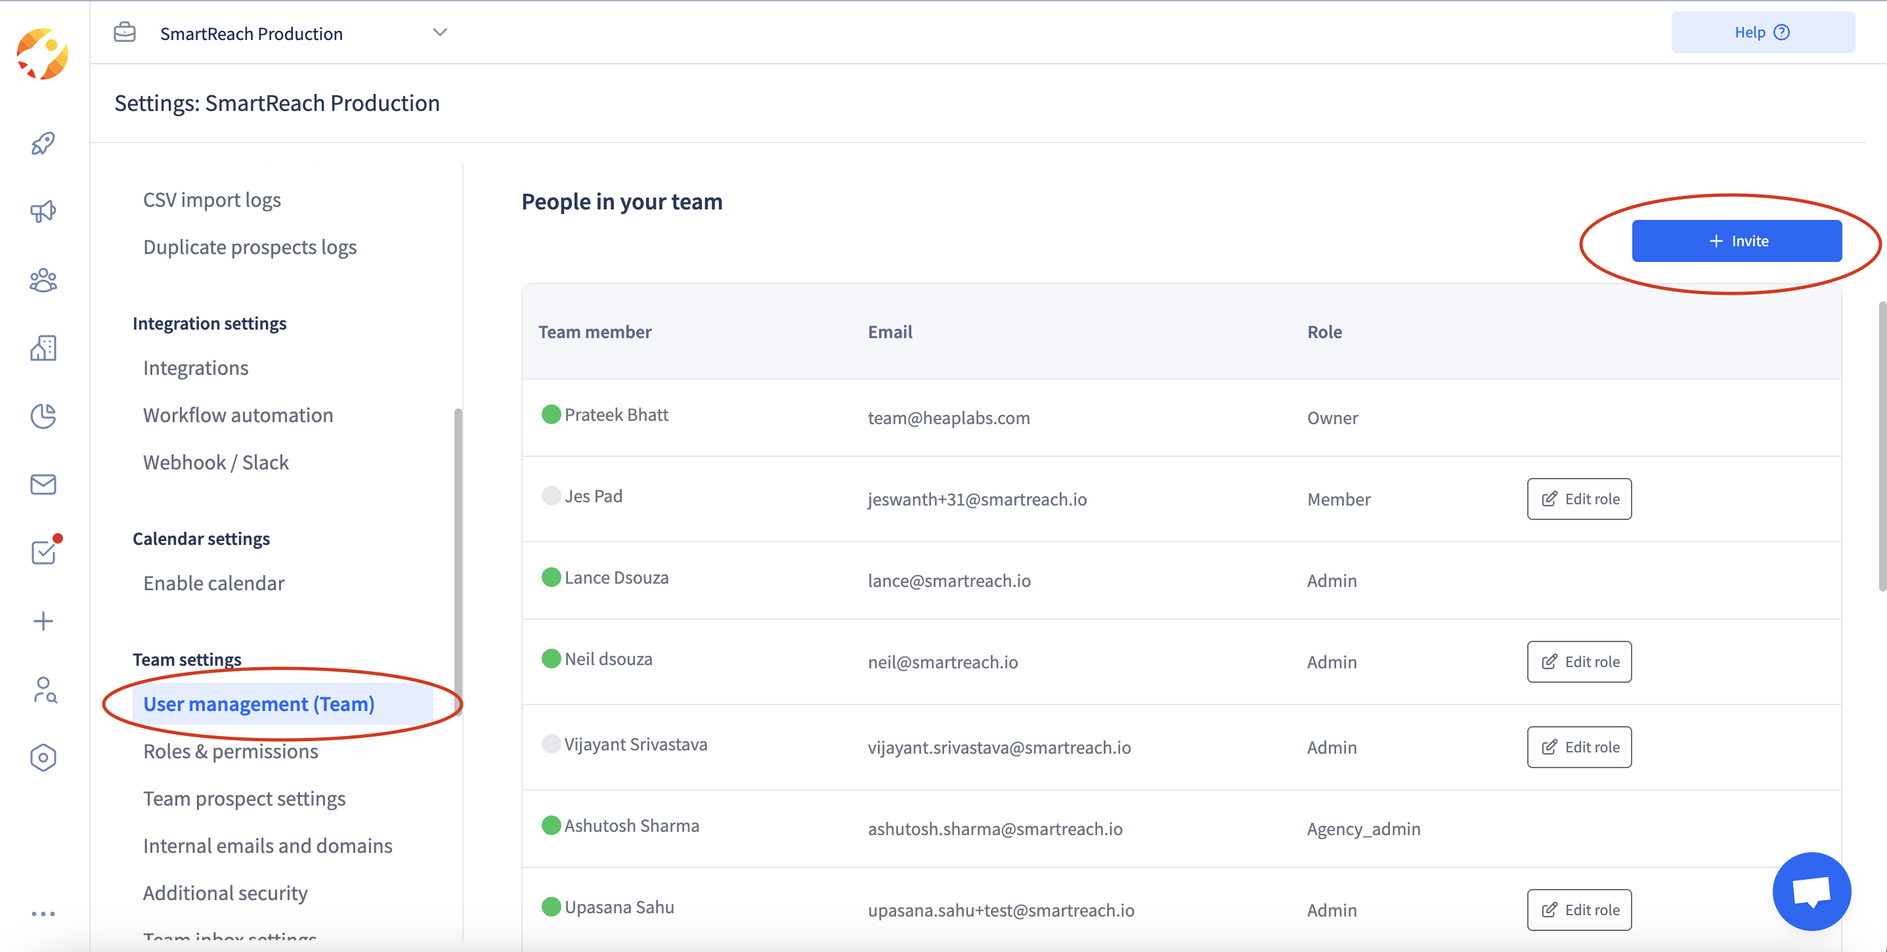
Task: Click the hexagon settings icon in sidebar
Action: click(x=43, y=757)
